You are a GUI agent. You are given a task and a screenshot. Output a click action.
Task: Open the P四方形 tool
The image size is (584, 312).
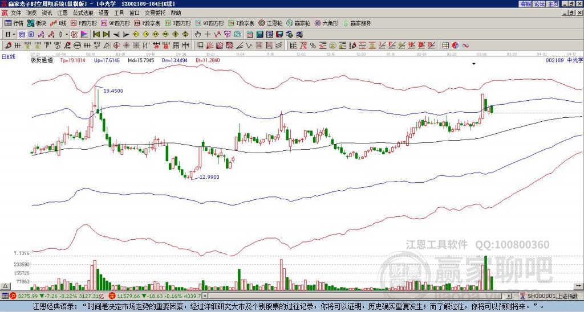84,23
